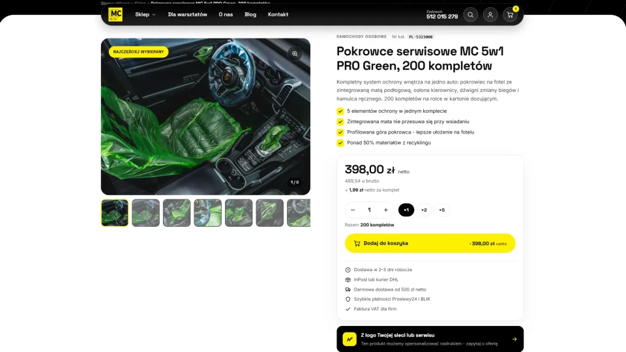Click the checkmark icon by Faktura VAT

click(x=348, y=309)
